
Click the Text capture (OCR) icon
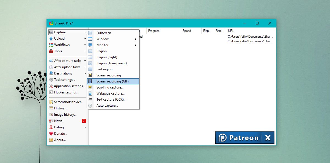pyautogui.click(x=90, y=100)
